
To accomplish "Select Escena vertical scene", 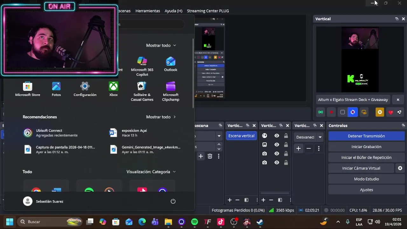I will [x=241, y=136].
